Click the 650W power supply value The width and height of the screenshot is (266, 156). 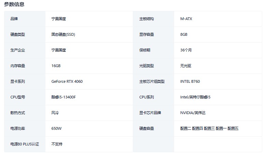pyautogui.click(x=56, y=128)
